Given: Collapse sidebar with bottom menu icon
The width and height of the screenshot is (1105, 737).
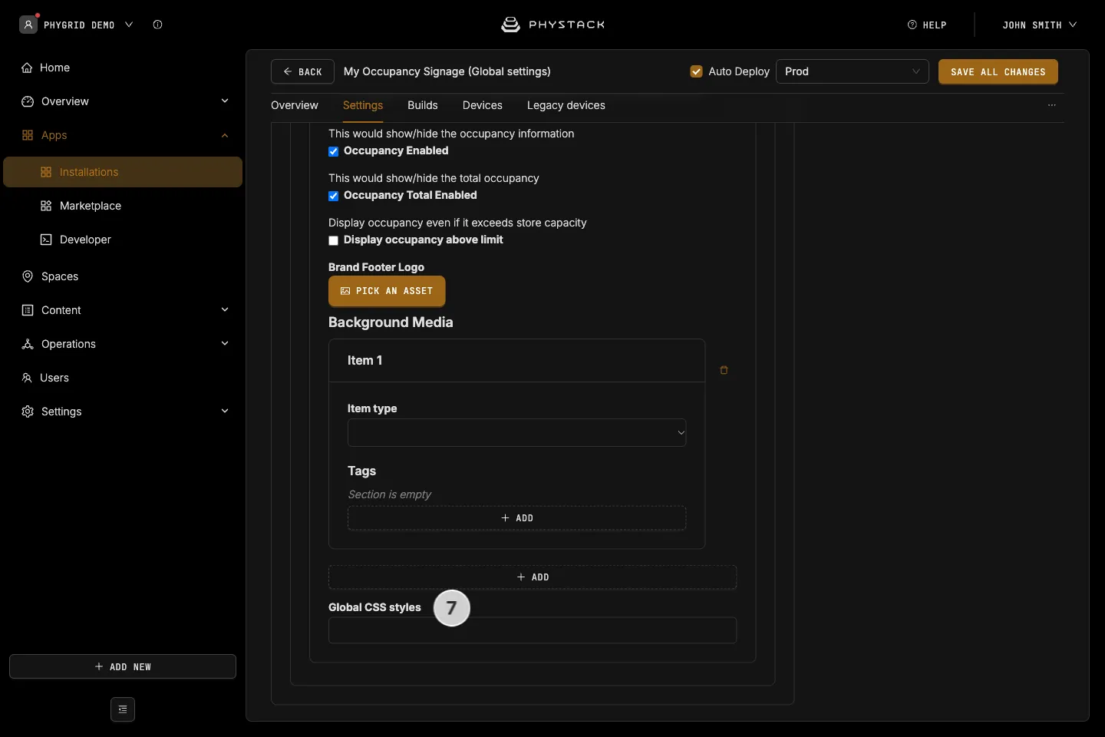Looking at the screenshot, I should [x=123, y=709].
